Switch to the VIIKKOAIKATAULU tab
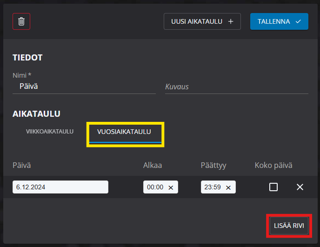 50,132
